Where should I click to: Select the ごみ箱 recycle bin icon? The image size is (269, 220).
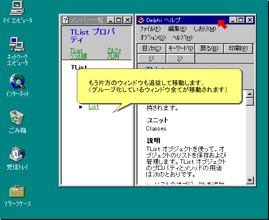[x=17, y=118]
